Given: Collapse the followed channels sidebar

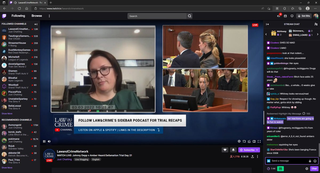Looking at the screenshot, I should pos(36,24).
